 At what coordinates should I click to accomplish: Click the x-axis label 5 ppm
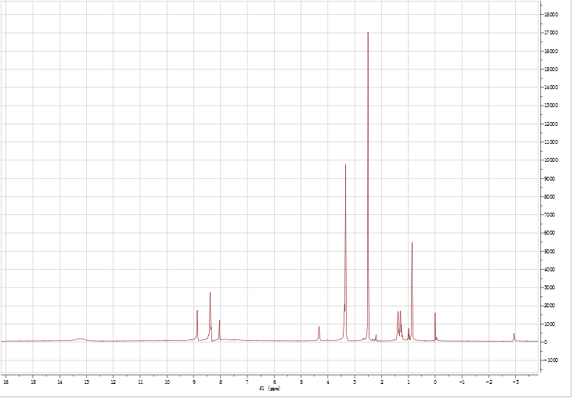301,382
